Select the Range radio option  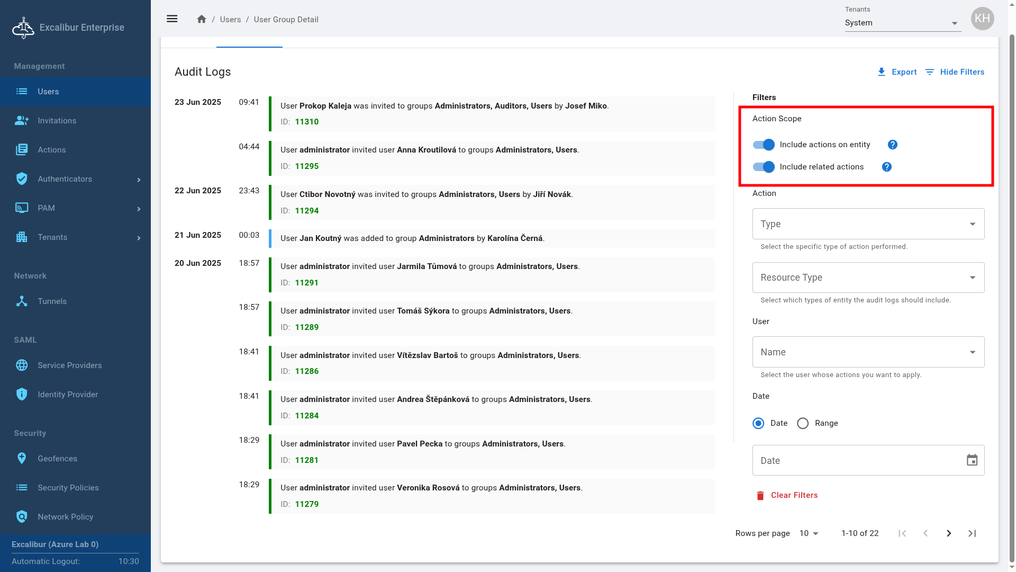click(x=803, y=423)
